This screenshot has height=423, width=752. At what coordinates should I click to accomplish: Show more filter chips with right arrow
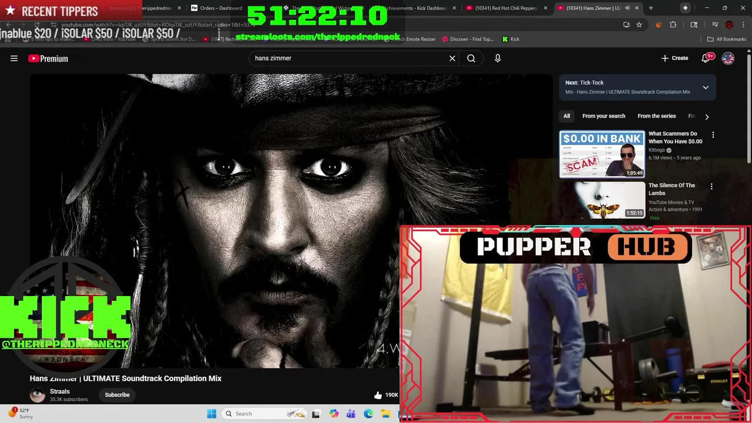tap(707, 116)
